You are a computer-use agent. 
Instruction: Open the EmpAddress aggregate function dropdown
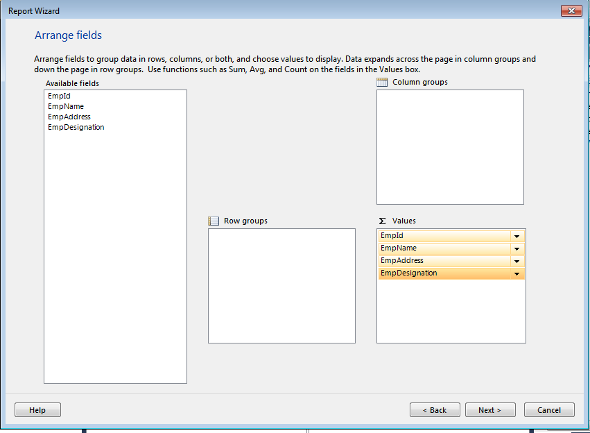[517, 260]
